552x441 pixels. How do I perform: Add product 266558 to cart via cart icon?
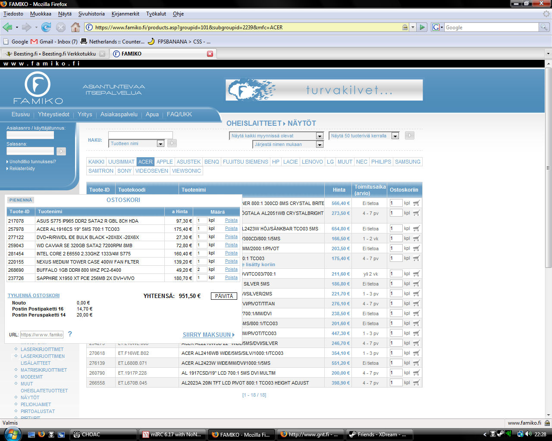pyautogui.click(x=416, y=383)
